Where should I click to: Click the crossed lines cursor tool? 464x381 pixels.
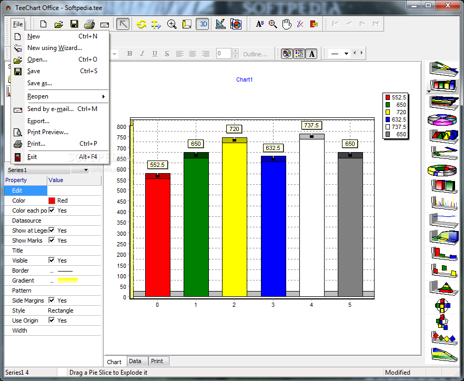coord(300,24)
